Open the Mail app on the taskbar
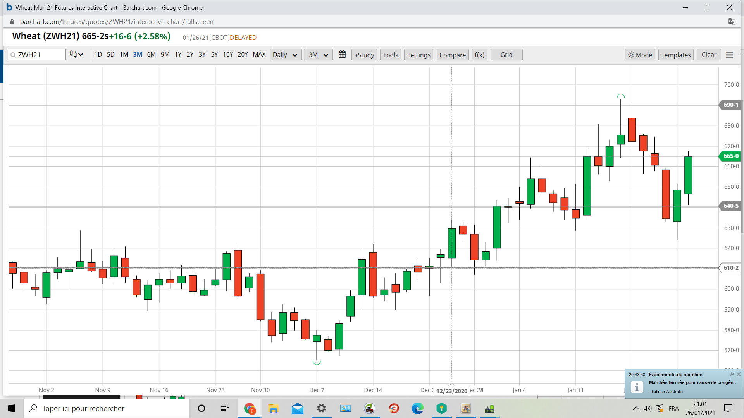Image resolution: width=744 pixels, height=418 pixels. (298, 408)
